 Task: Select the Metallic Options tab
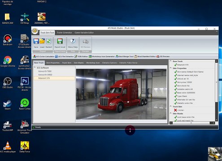109,63
